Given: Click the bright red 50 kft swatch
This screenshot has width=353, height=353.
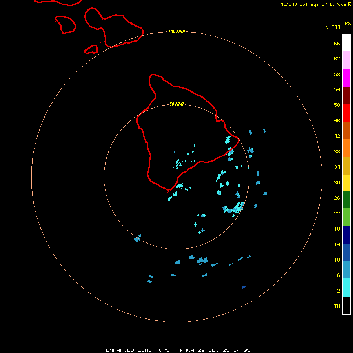Looking at the screenshot, I should [x=346, y=113].
